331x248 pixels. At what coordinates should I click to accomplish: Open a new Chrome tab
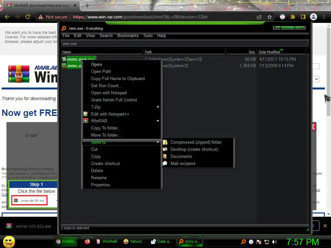(87, 5)
